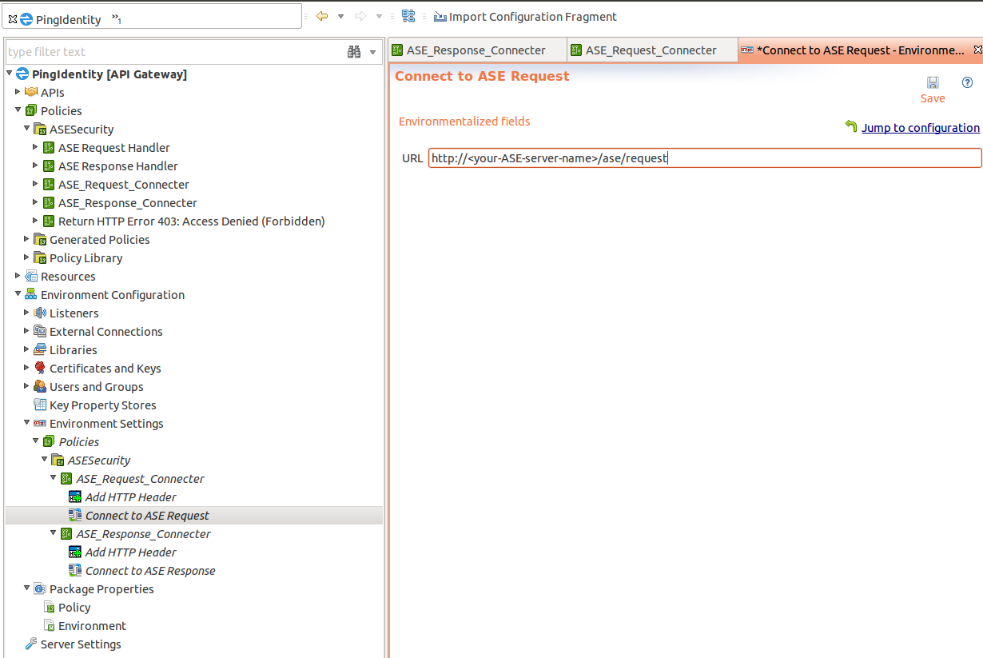Click the Certificates and Keys icon
983x658 pixels.
pyautogui.click(x=40, y=369)
